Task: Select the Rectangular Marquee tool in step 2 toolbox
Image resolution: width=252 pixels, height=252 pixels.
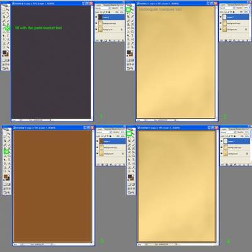Action: coord(129,9)
